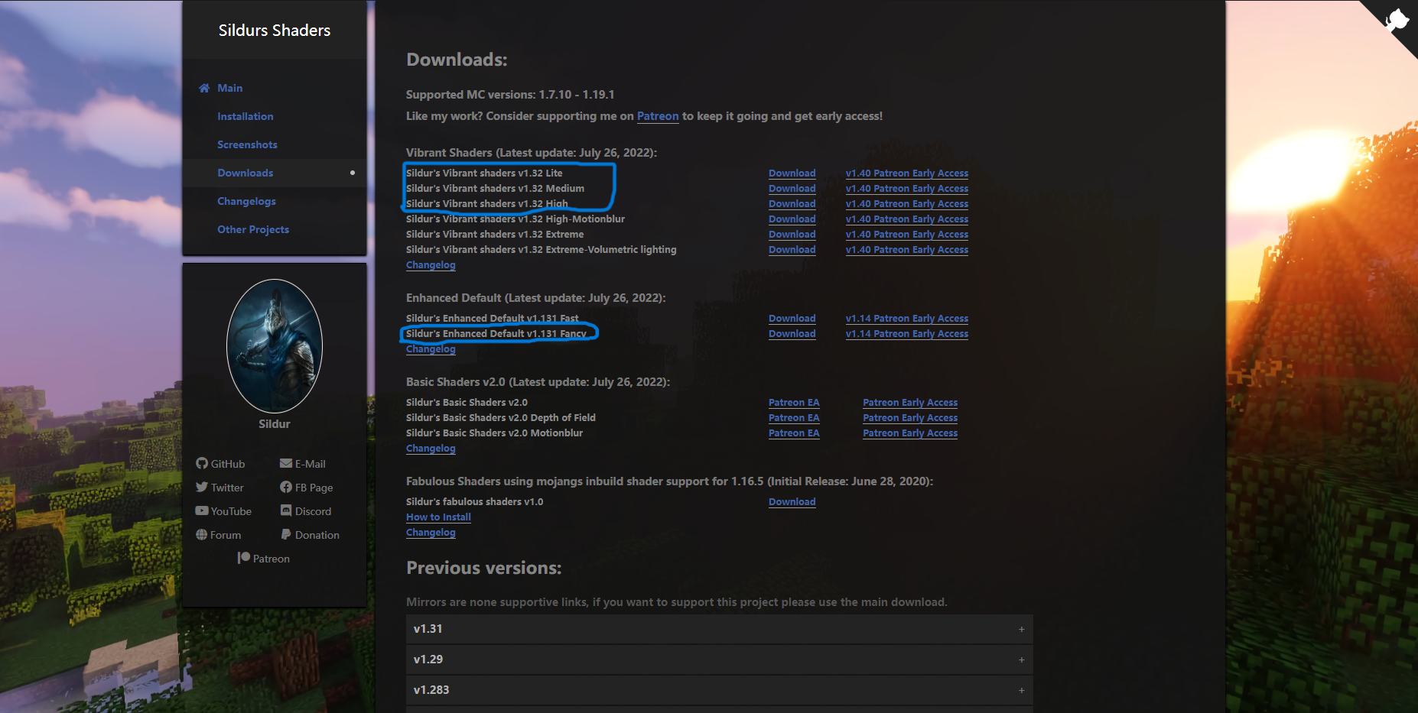Open the Vibrant Shaders Changelog link
Screen dimensions: 1418x713
coord(431,265)
